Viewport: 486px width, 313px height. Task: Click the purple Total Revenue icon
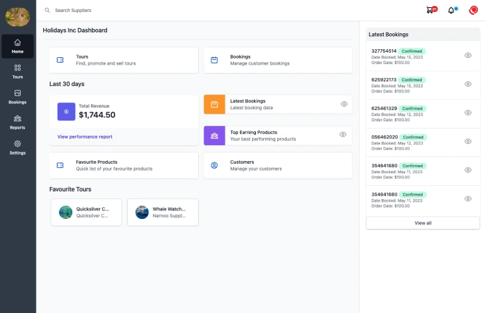[66, 111]
